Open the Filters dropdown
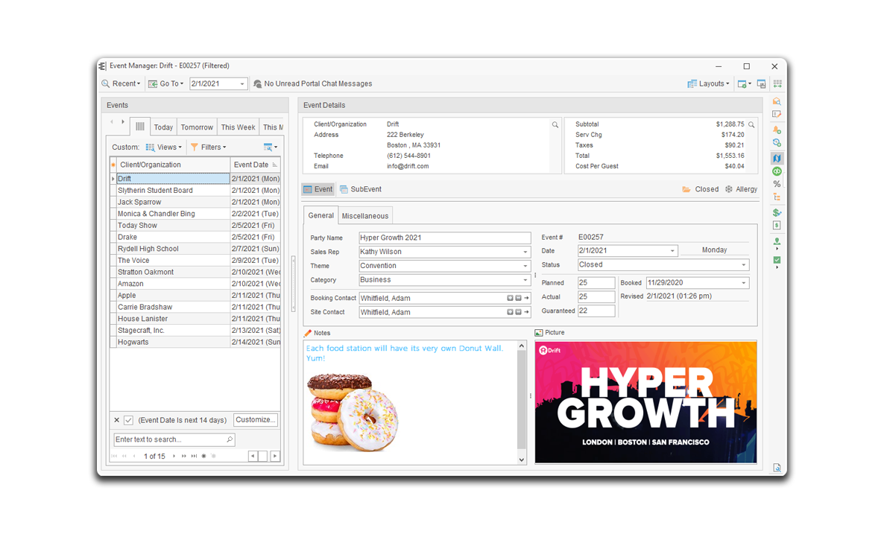The height and width of the screenshot is (534, 884). 208,147
